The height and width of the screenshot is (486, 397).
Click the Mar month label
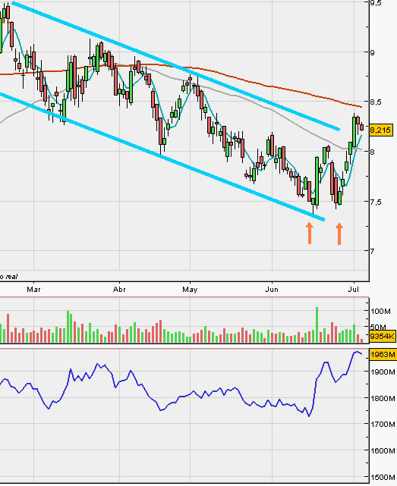pyautogui.click(x=33, y=290)
